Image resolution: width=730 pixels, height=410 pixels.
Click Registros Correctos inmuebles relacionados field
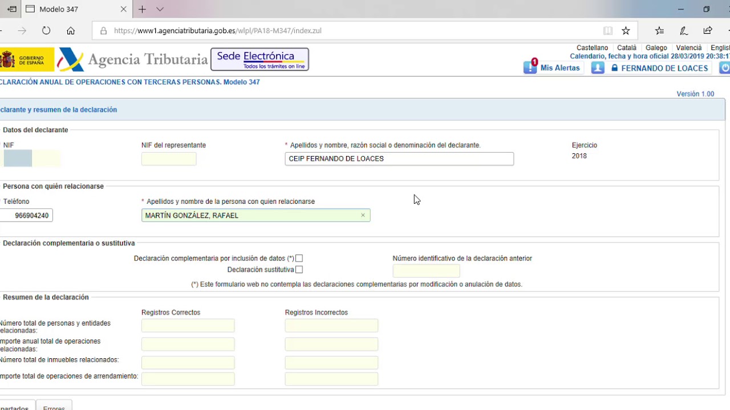coord(188,362)
